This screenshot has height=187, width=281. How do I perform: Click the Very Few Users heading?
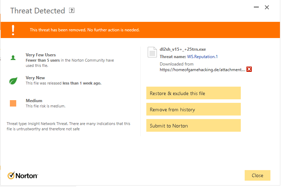[41, 55]
